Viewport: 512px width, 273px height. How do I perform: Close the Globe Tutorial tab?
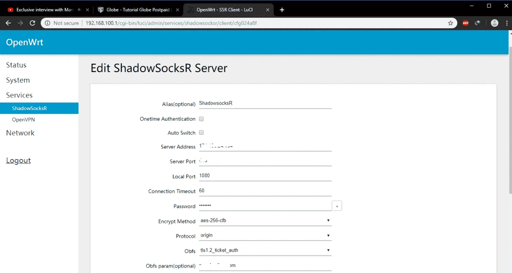pyautogui.click(x=177, y=10)
